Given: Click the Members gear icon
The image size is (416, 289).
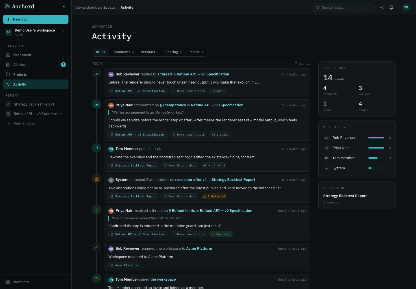Looking at the screenshot, I should pos(8,282).
